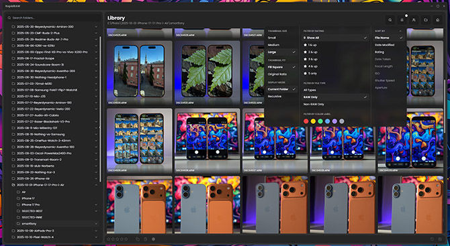Toggle sort direction arrow beside Sort By
Image resolution: width=450 pixels, height=246 pixels.
coord(400,31)
